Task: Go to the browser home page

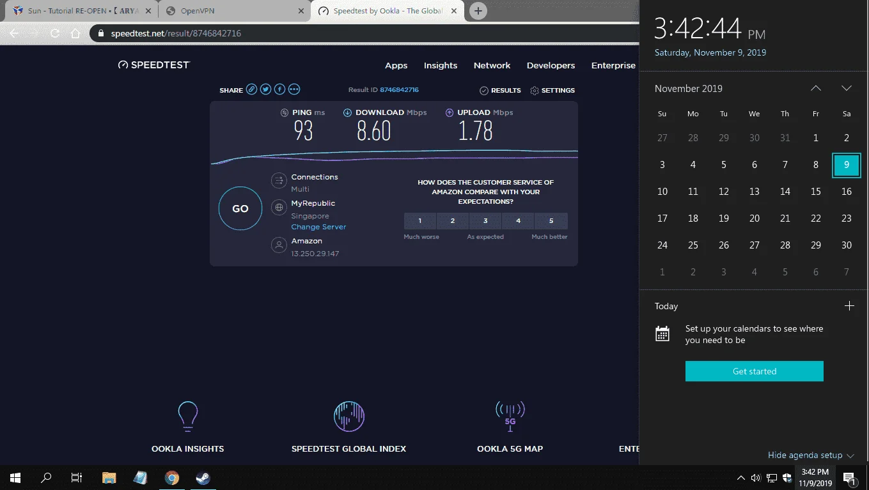Action: point(75,33)
